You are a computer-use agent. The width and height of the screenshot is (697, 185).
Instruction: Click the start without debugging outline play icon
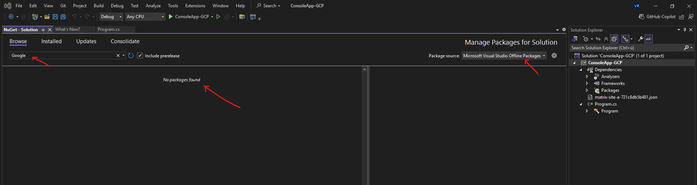[218, 17]
